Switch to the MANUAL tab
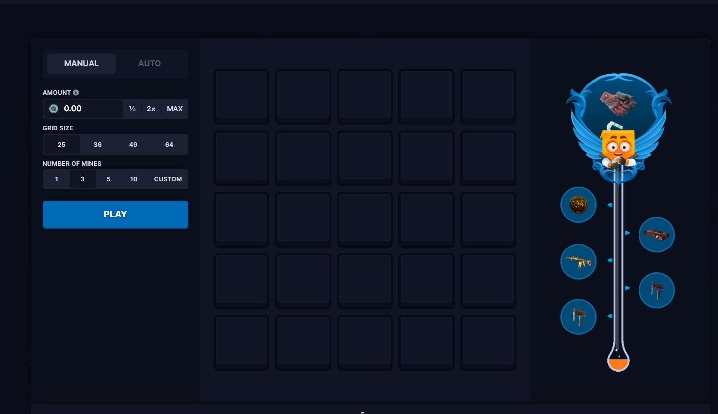The width and height of the screenshot is (718, 414). 81,64
